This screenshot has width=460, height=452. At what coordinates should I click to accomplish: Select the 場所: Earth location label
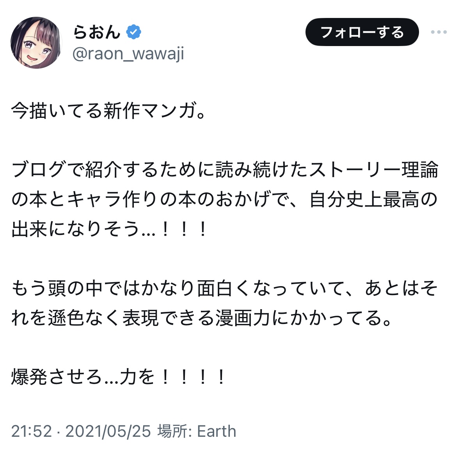click(x=197, y=431)
